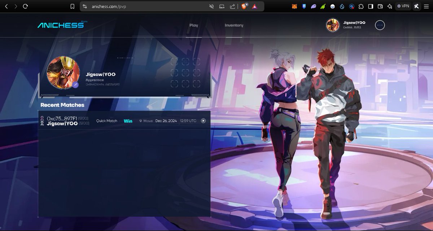Click the Jigsaw|YGG name in the header

tap(354, 22)
